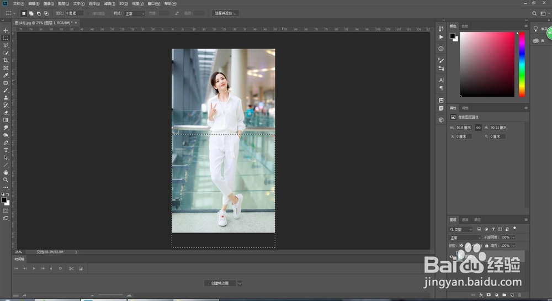This screenshot has height=301, width=552.
Task: Switch to the 通道 (Channels) tab
Action: click(465, 219)
